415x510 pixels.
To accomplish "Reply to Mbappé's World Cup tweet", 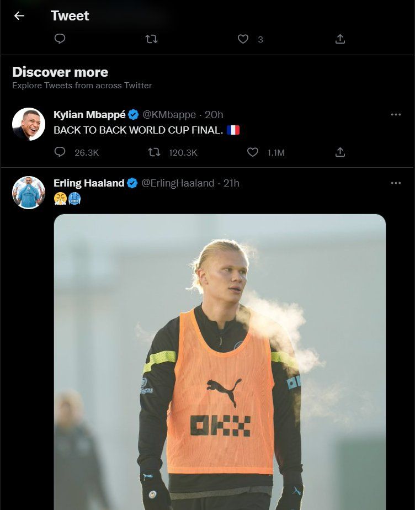I will (x=60, y=152).
